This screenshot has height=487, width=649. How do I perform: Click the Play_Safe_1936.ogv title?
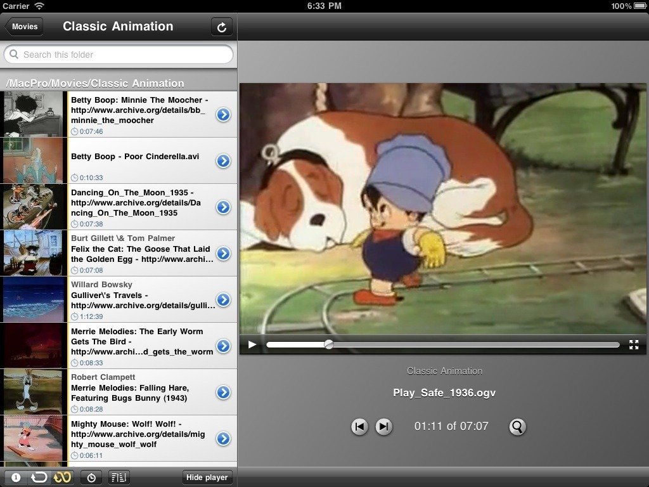444,393
